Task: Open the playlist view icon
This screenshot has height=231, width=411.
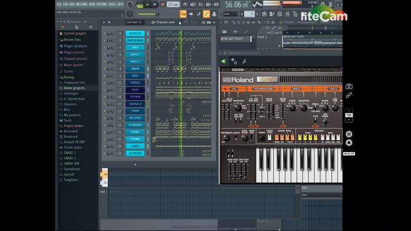Action: tap(265, 14)
